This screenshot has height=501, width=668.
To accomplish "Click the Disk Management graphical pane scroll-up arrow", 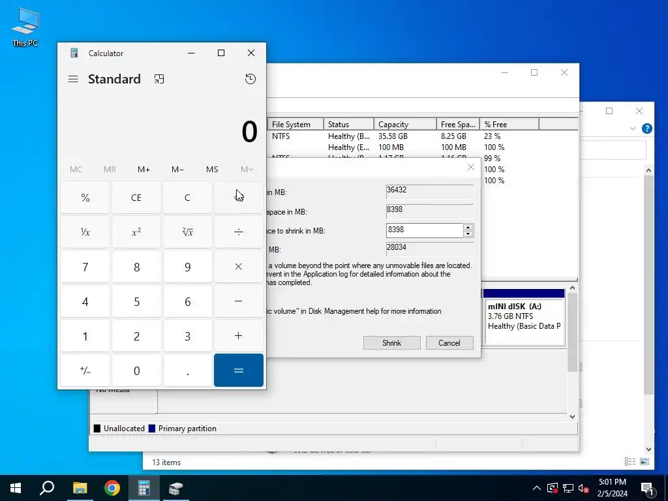I will click(573, 288).
